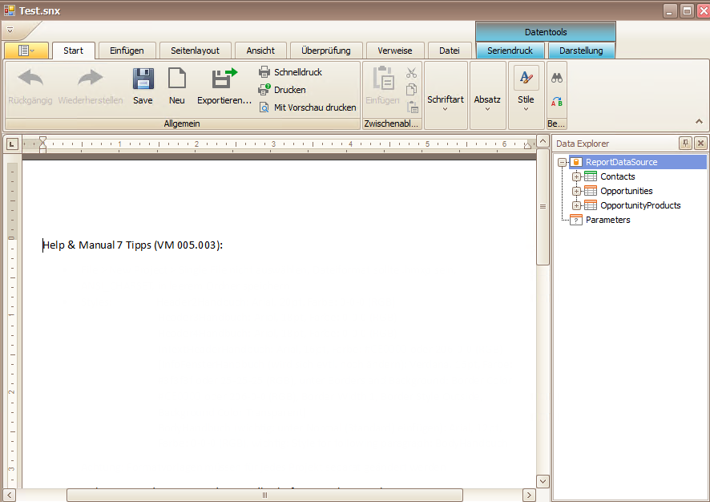
Task: Click the vertical scrollbar down arrow
Action: tap(543, 481)
